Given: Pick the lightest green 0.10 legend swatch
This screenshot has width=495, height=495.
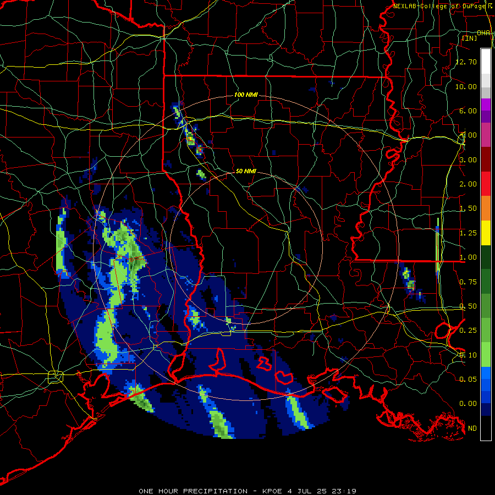Looking at the screenshot, I should click(486, 355).
